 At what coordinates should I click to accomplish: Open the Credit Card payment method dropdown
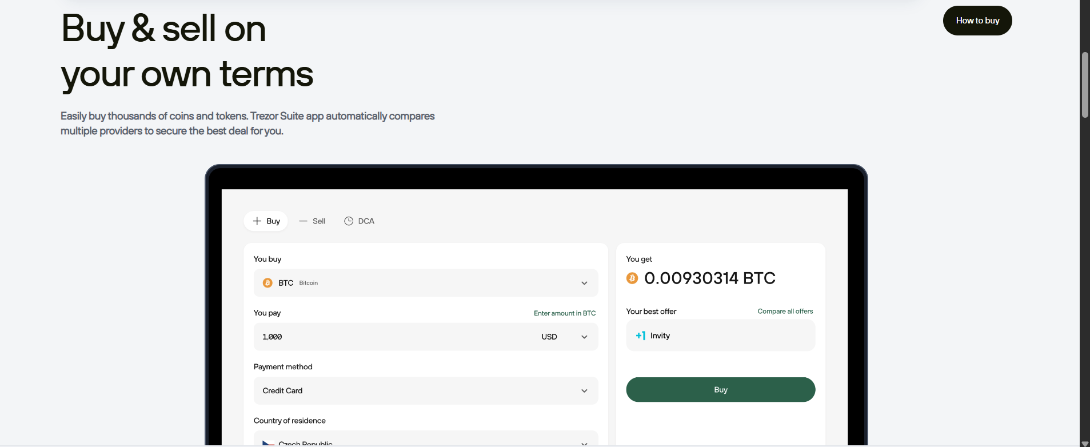[x=426, y=390]
